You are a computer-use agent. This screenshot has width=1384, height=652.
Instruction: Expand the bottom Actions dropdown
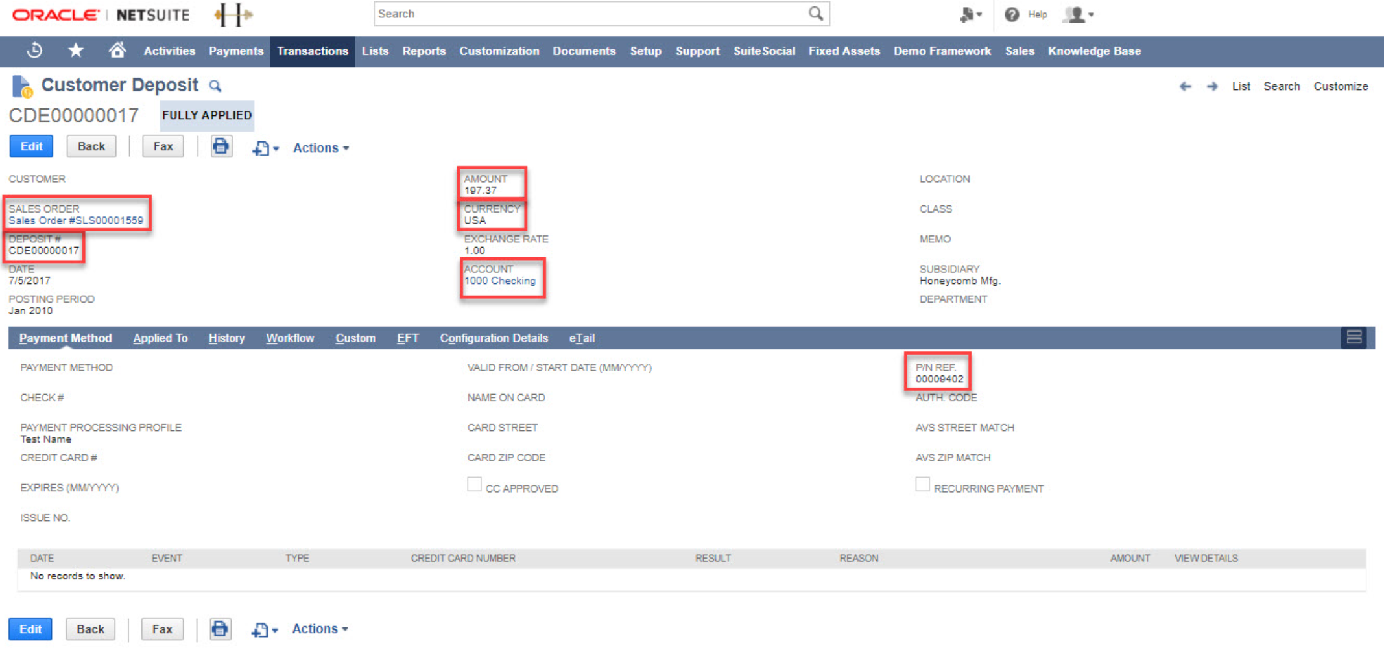click(320, 629)
